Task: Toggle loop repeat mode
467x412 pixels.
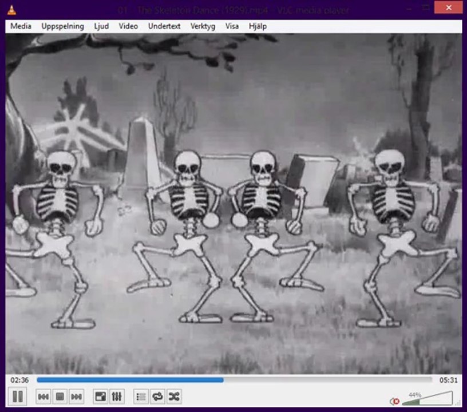Action: point(157,397)
